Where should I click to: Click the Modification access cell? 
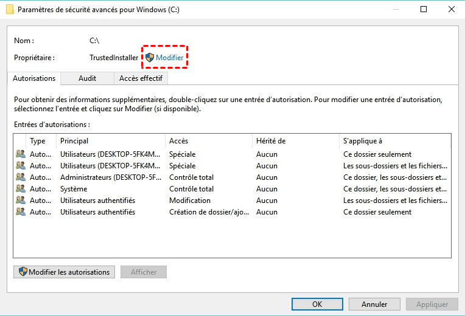[x=190, y=201]
